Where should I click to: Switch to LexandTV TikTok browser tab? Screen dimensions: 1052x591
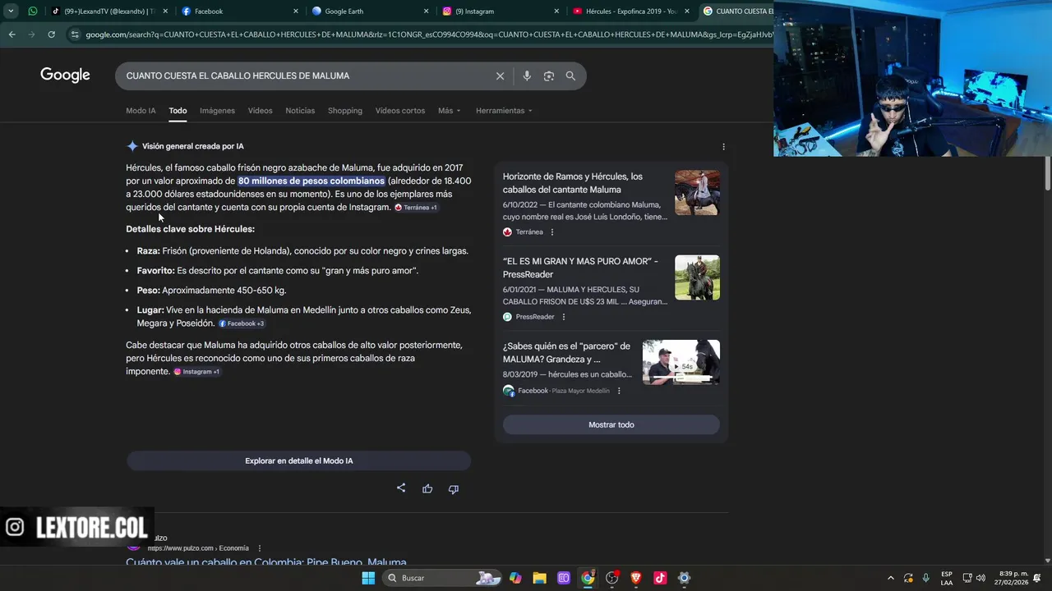coord(108,11)
